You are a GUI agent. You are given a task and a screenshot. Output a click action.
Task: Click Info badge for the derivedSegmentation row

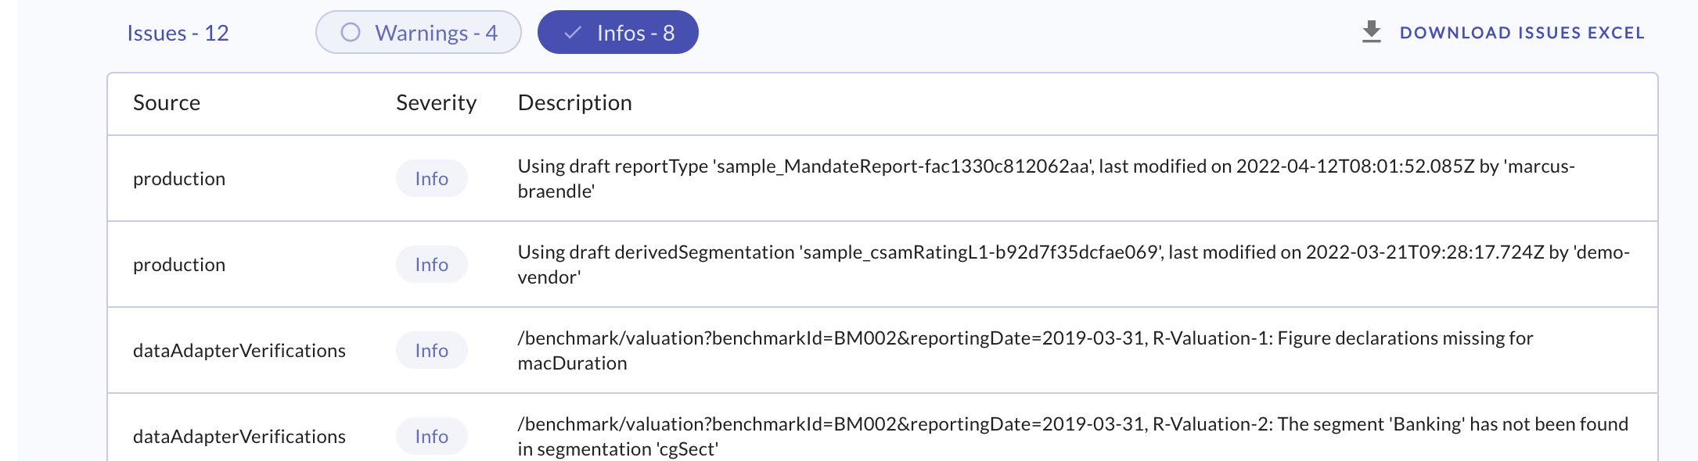[x=431, y=264]
